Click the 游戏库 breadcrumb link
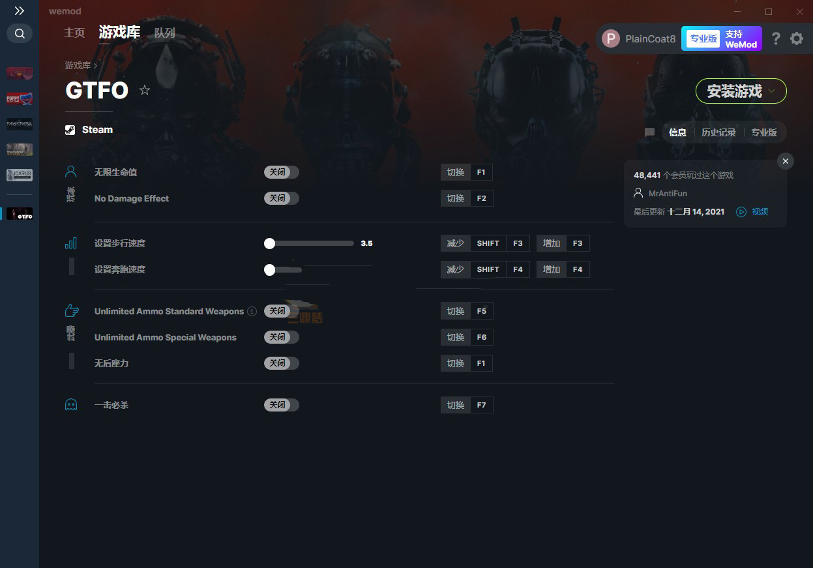Screen dimensions: 813x568 coord(78,66)
